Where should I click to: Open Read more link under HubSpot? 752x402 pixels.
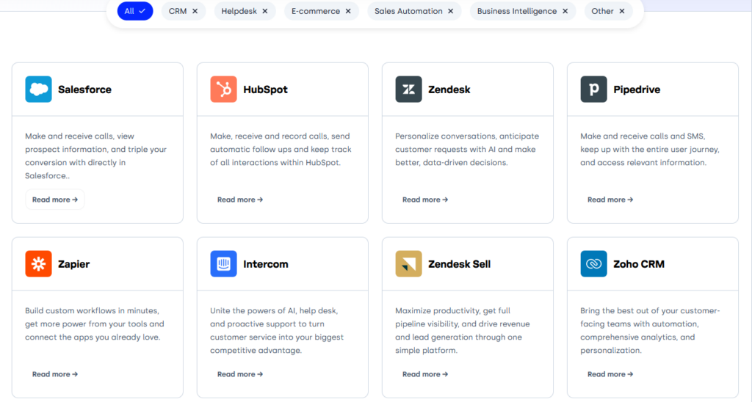click(x=240, y=200)
